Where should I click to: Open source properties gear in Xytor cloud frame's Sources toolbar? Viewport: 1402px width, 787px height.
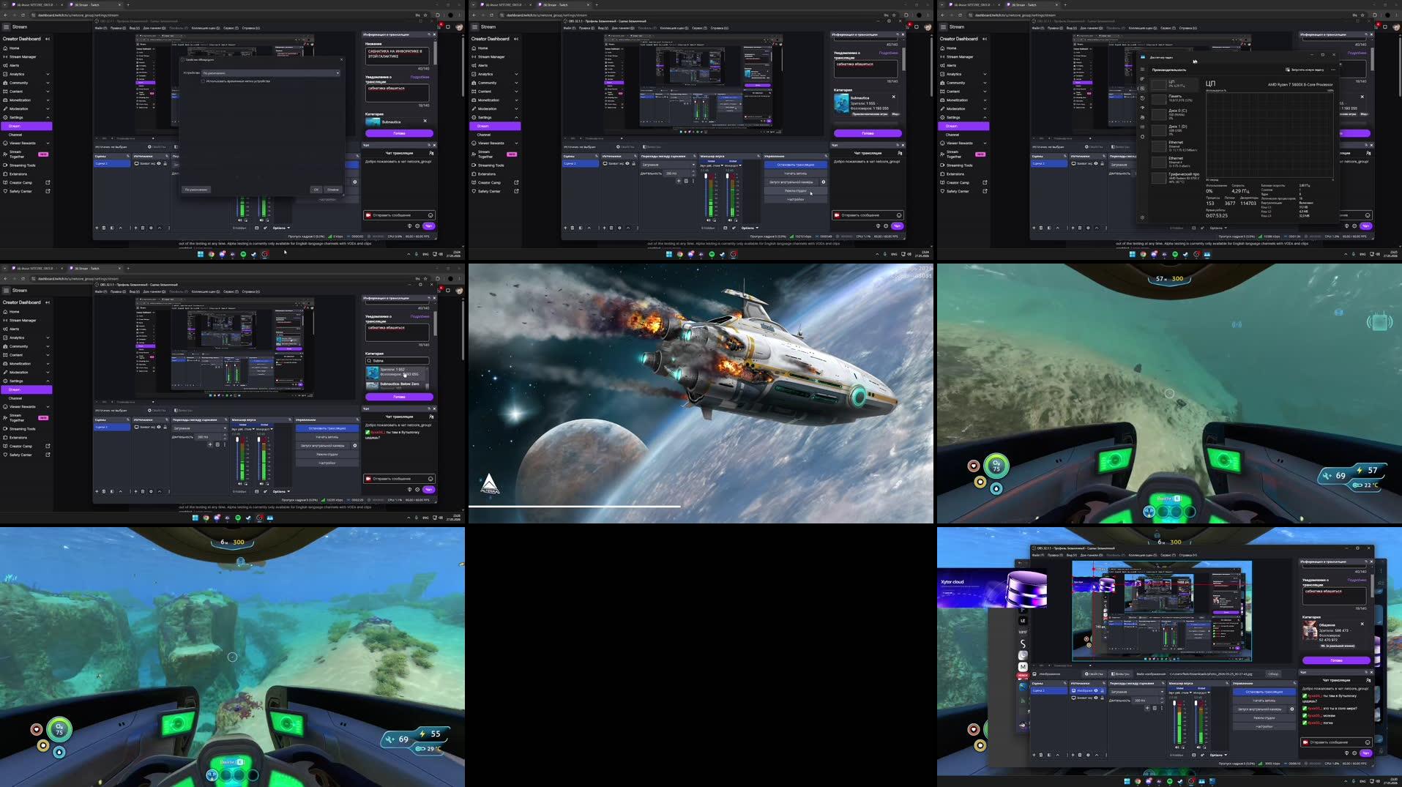1088,755
